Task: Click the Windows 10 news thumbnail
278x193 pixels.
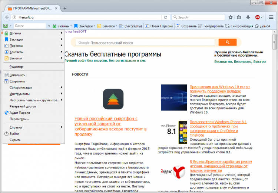Action: (174, 97)
